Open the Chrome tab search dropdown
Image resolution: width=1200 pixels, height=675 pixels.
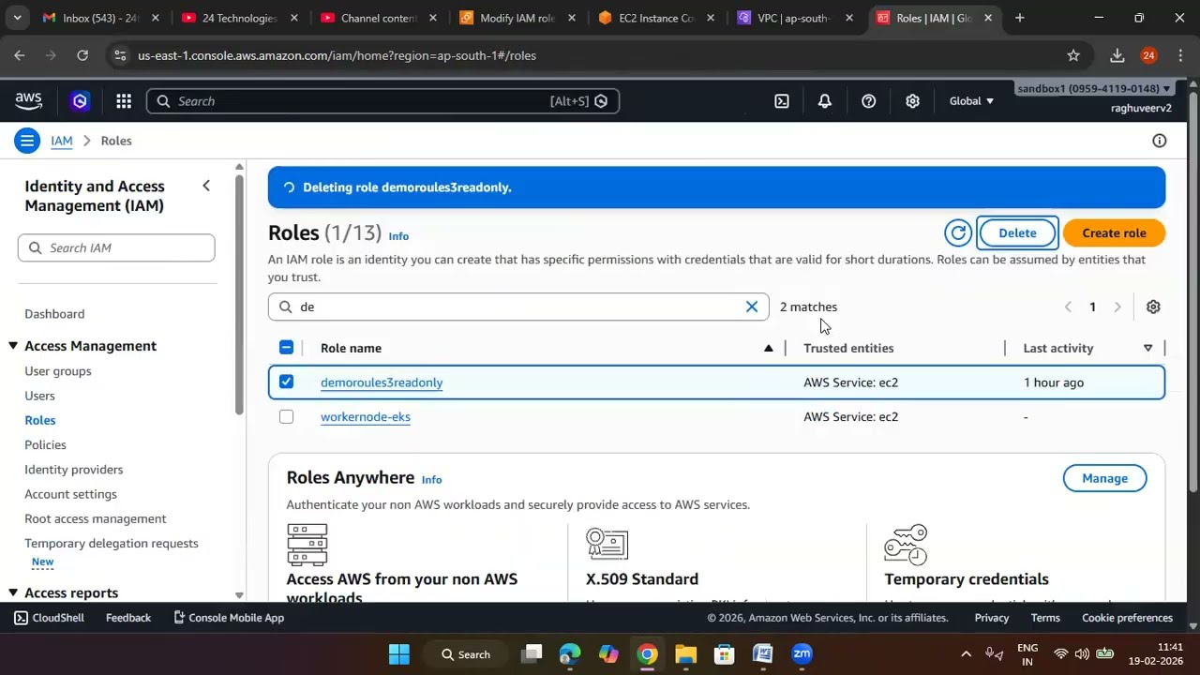point(17,18)
